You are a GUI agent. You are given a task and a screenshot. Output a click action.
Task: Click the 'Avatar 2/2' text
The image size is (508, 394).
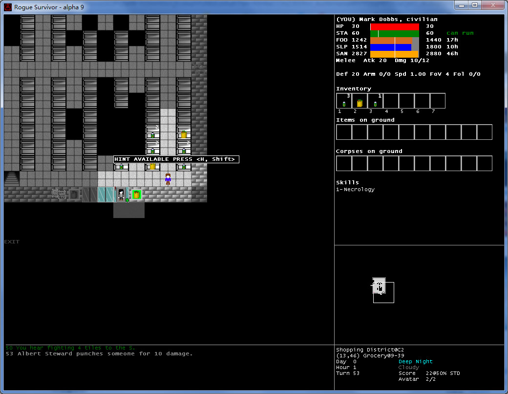pos(418,379)
